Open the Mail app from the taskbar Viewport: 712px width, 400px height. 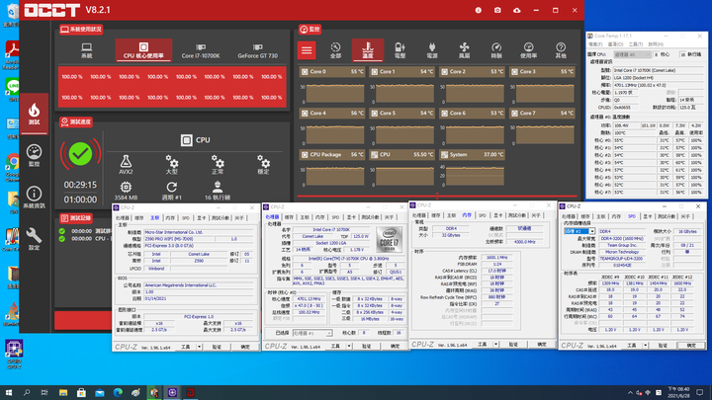[100, 393]
